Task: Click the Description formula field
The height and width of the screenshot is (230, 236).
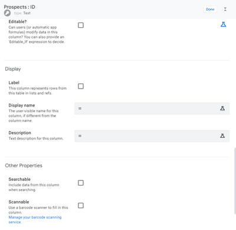Action: [x=152, y=136]
